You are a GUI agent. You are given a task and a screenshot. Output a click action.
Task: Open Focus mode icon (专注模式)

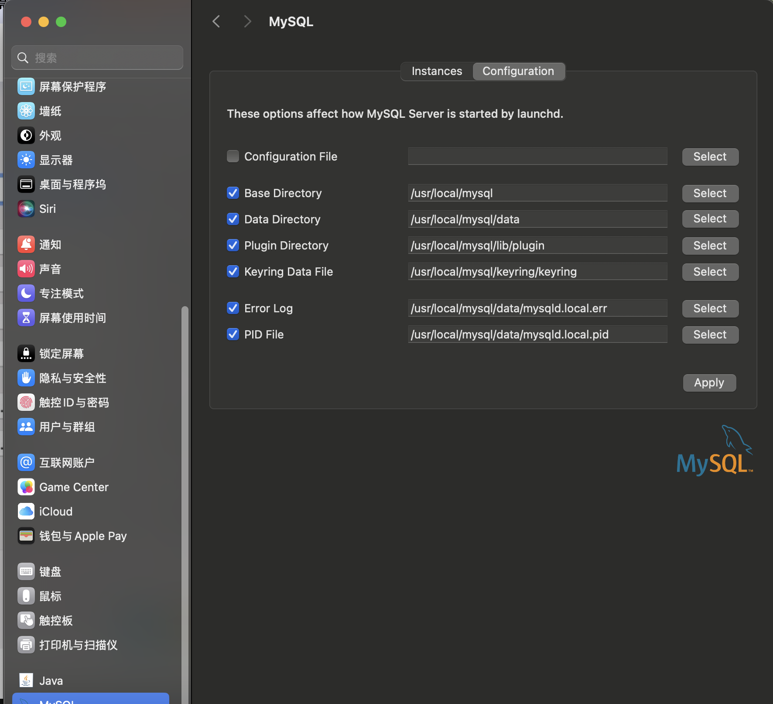click(26, 294)
